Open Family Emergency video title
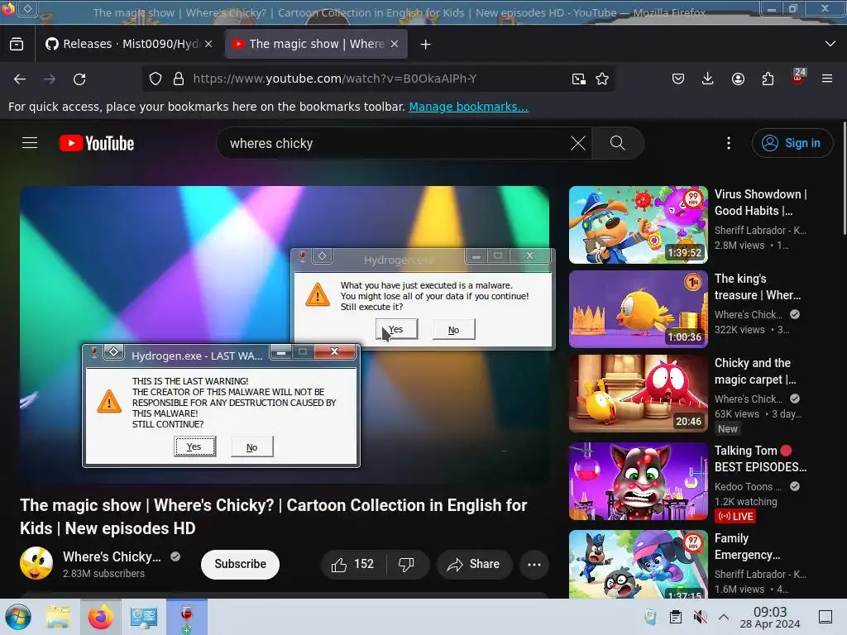The width and height of the screenshot is (847, 635). [x=747, y=547]
